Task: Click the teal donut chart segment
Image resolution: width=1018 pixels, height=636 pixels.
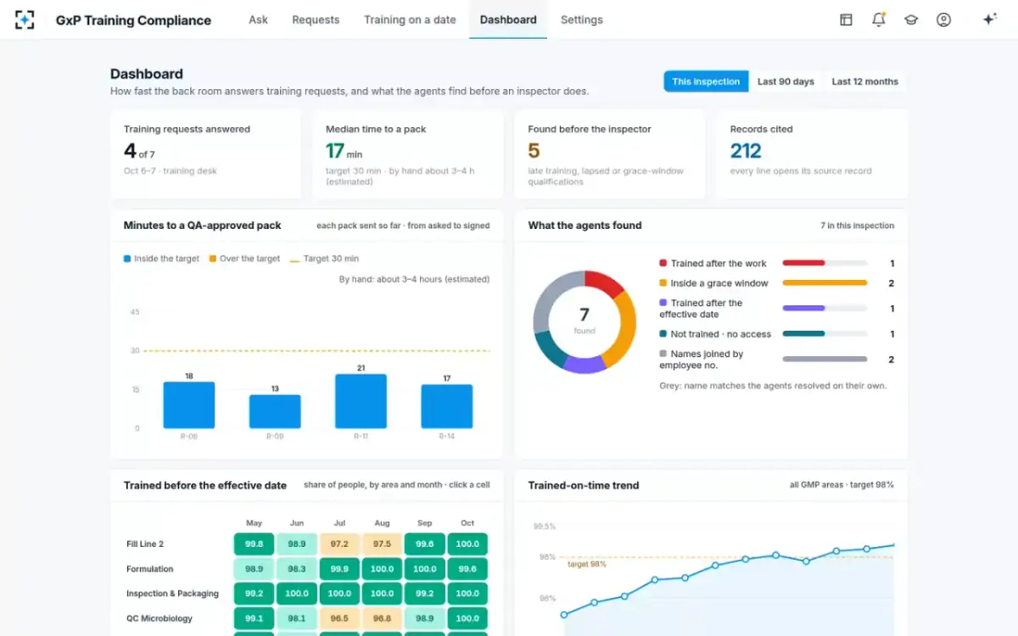Action: (550, 350)
